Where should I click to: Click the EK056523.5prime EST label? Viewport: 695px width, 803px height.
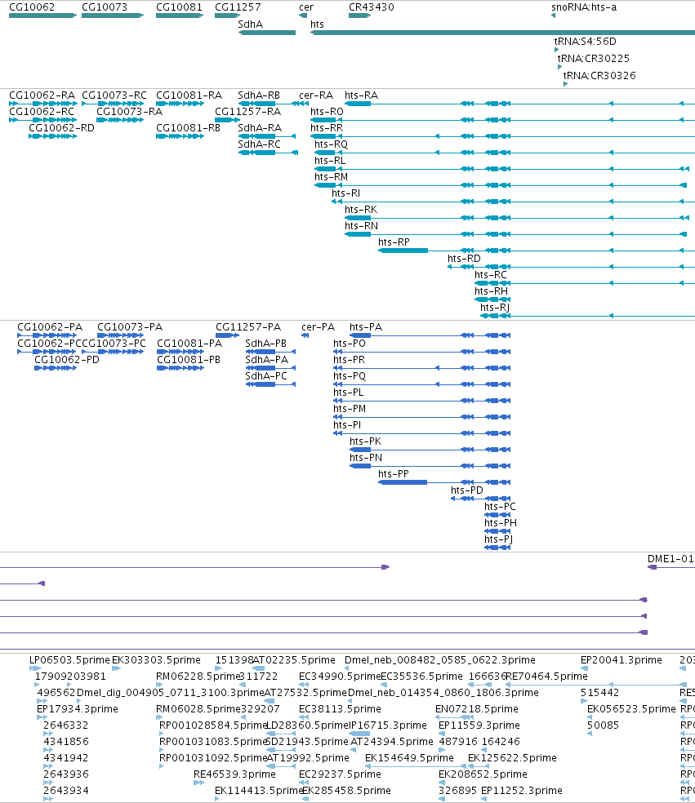[631, 709]
